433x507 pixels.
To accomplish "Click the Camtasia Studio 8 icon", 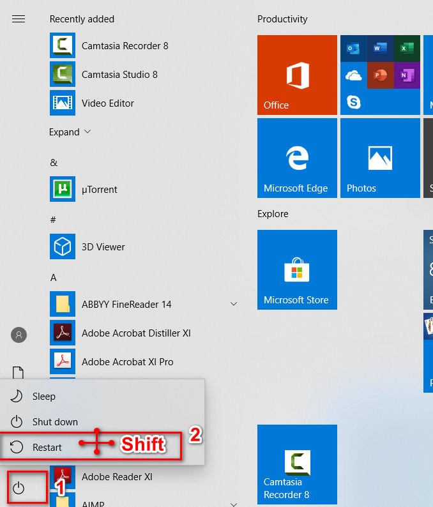I will pyautogui.click(x=63, y=74).
